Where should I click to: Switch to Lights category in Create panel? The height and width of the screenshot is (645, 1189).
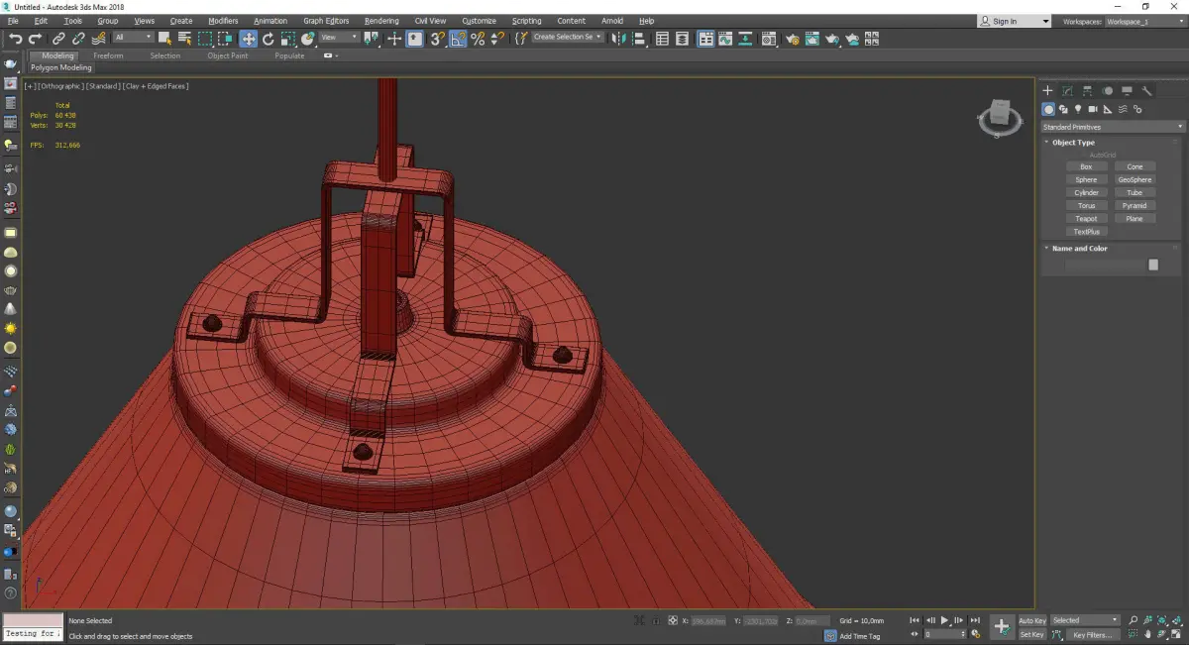[x=1078, y=109]
